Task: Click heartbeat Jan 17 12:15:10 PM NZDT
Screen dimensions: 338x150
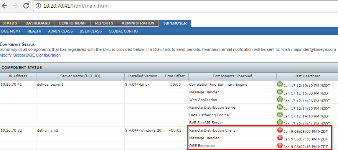Action: pyautogui.click(x=307, y=86)
